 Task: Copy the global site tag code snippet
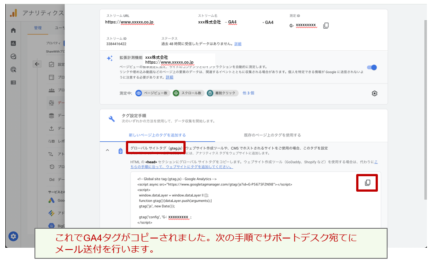point(367,183)
